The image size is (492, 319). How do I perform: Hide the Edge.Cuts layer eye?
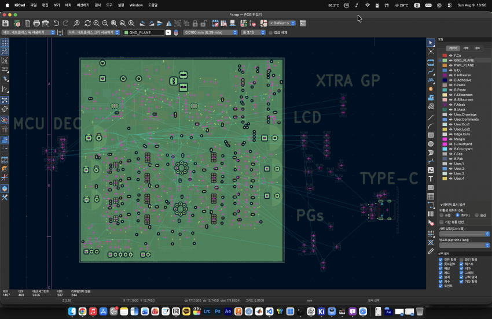(x=450, y=134)
